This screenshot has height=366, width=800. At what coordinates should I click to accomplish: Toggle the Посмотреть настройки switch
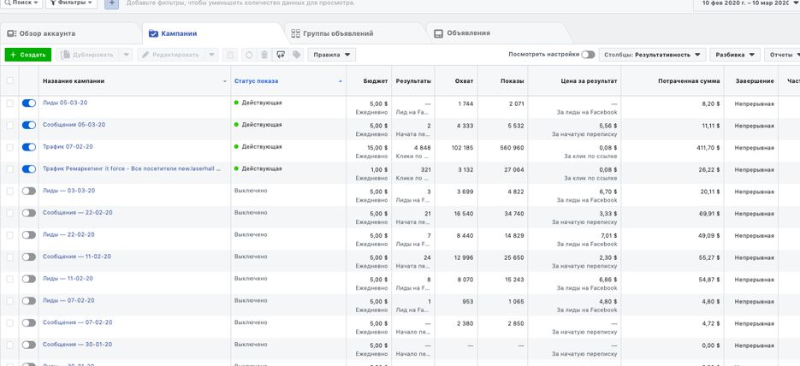[588, 55]
